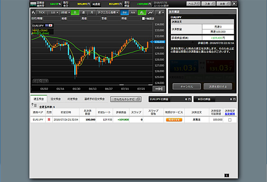Click the EUR/JPY flag icons on chart
267x182 pixels.
[x=49, y=25]
